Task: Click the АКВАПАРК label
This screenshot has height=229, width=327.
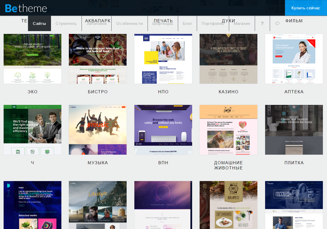Action: coord(98,21)
